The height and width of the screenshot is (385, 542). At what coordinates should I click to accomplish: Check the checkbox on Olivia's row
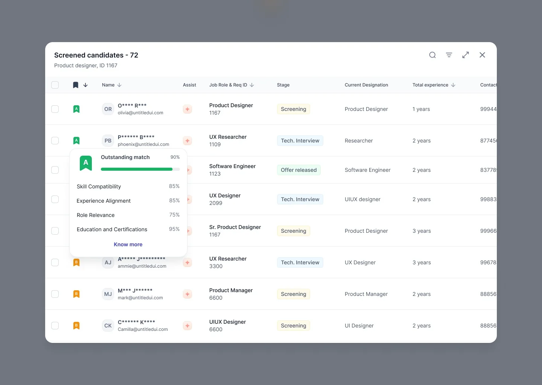point(55,109)
